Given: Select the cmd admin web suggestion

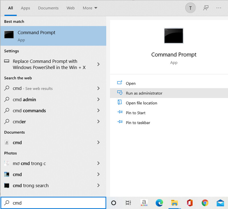Looking at the screenshot, I should 53,99.
